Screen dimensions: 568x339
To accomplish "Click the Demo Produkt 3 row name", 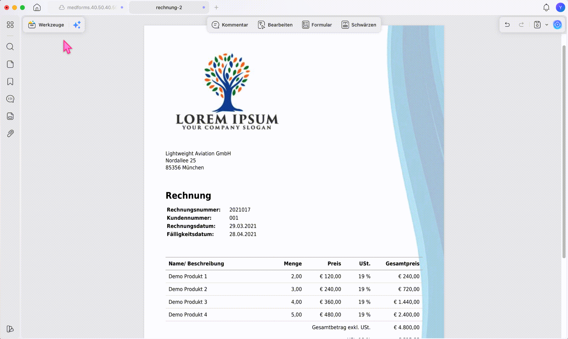I will click(188, 302).
